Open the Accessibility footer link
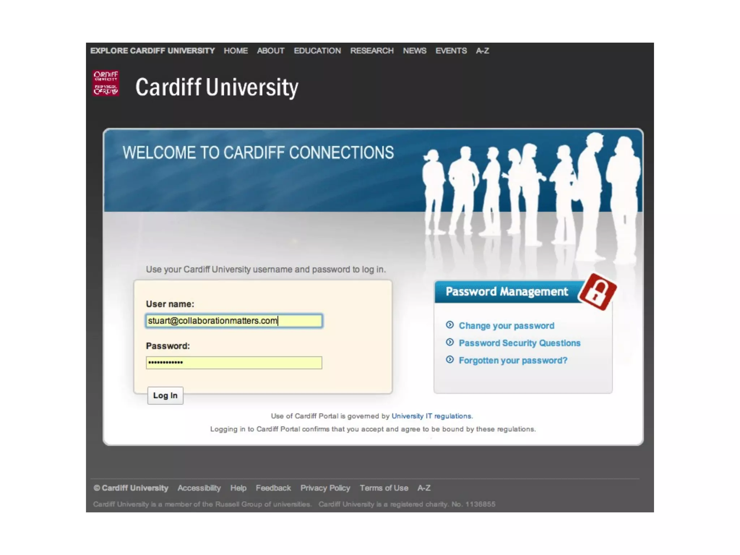The height and width of the screenshot is (555, 740). [x=199, y=488]
